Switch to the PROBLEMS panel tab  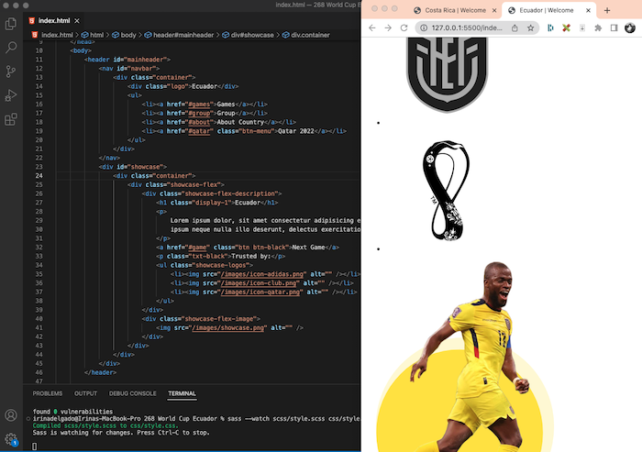48,393
